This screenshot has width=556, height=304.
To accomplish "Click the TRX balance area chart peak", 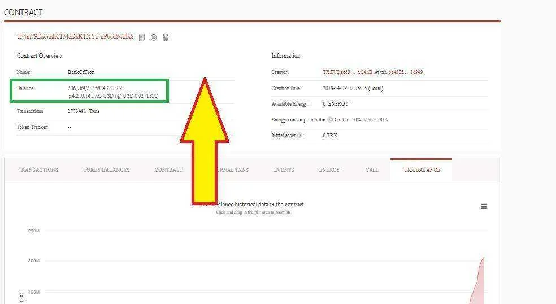I will pyautogui.click(x=483, y=259).
